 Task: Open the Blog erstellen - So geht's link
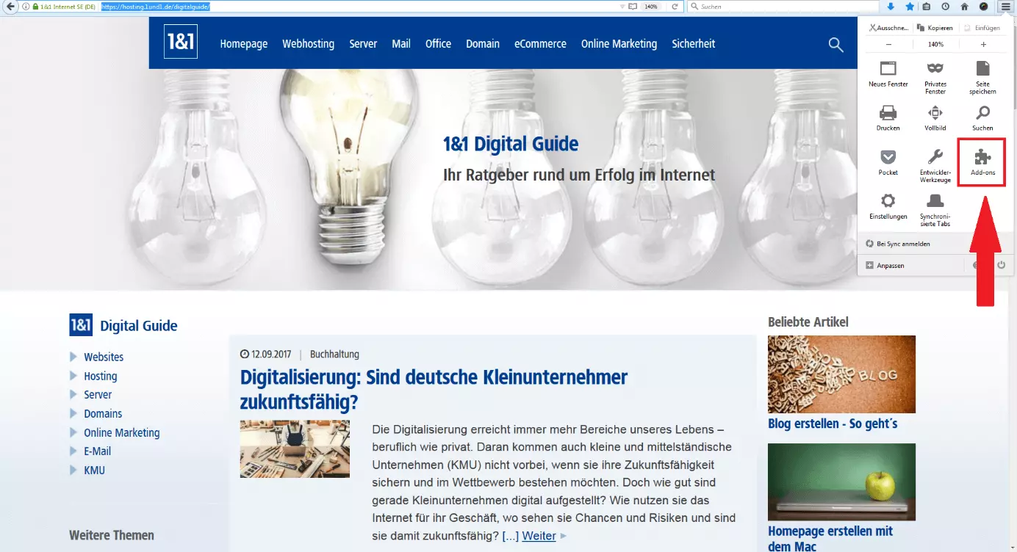[x=833, y=424]
